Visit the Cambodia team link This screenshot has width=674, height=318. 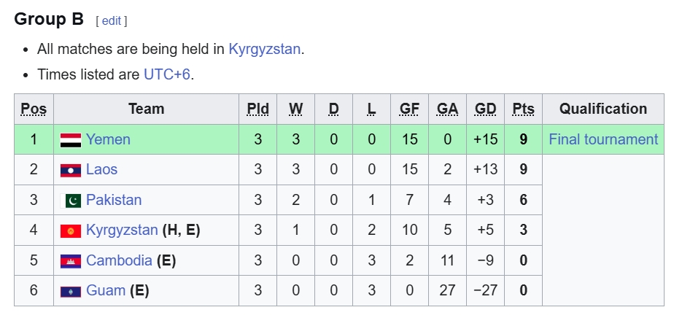[119, 260]
